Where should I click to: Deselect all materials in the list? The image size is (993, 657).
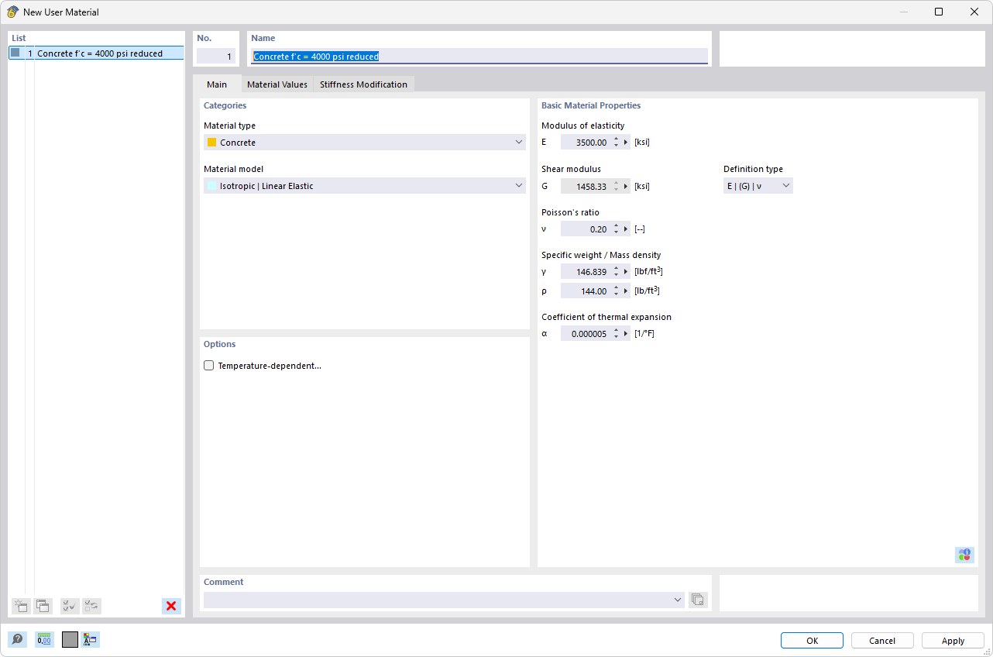(91, 606)
